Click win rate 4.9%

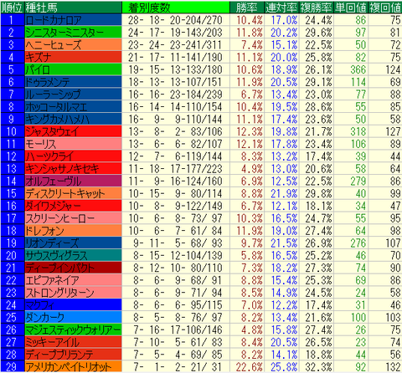tap(252, 169)
